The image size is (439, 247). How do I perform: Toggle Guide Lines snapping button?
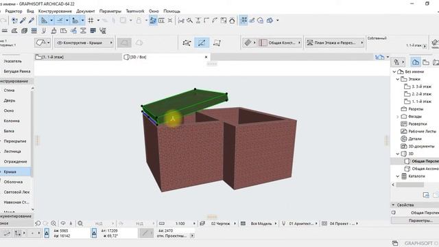click(44, 20)
